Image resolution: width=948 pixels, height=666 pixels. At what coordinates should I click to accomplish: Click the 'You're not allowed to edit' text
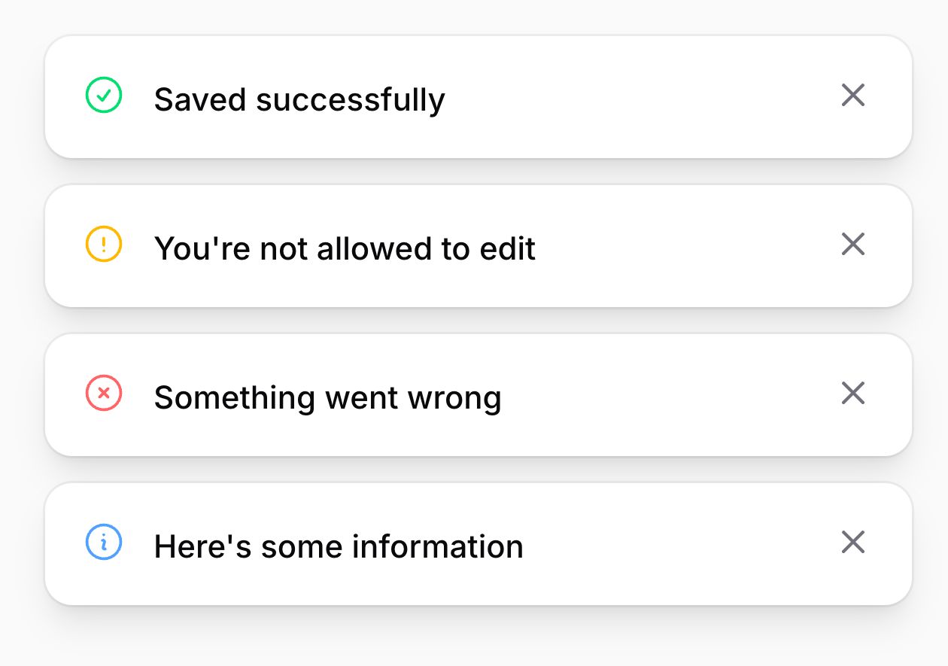345,248
